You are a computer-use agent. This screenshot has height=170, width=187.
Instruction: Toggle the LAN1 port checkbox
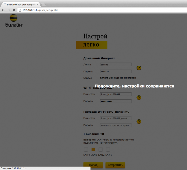click(108, 149)
